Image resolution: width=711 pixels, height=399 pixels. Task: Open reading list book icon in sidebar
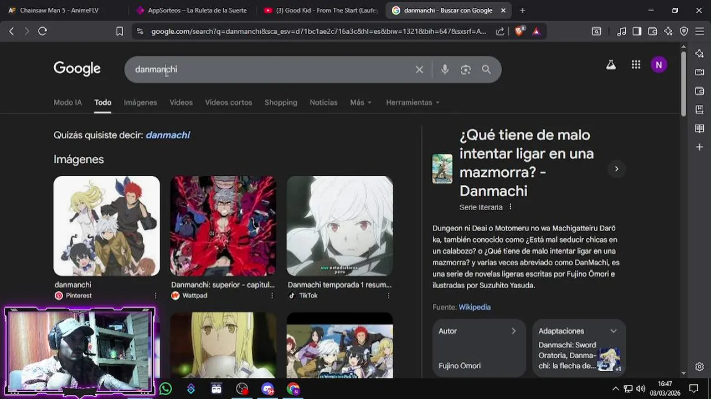699,129
